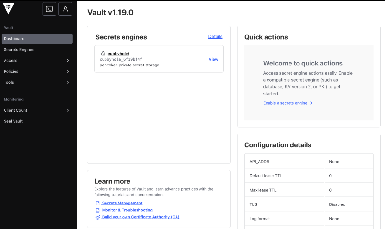
Task: Click the Quick actions heading
Action: [266, 37]
